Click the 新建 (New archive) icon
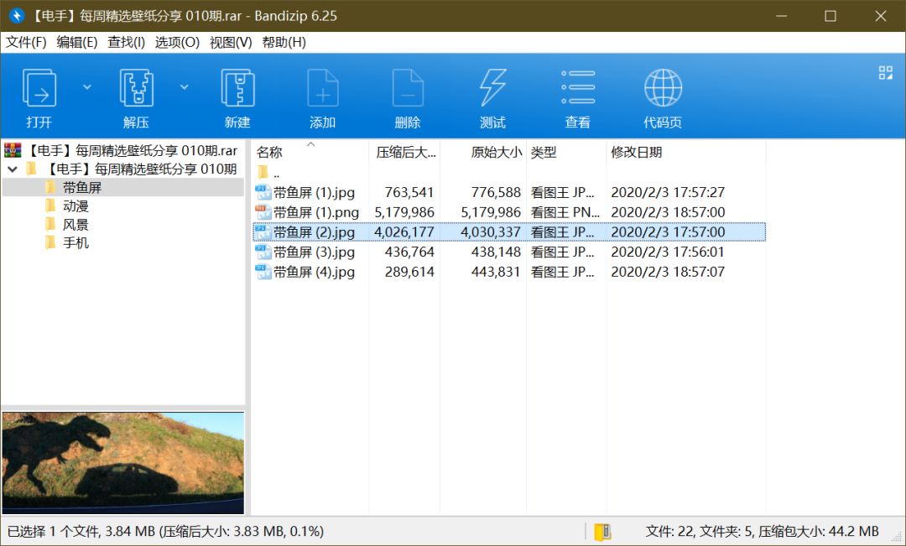Image resolution: width=906 pixels, height=546 pixels. point(237,87)
